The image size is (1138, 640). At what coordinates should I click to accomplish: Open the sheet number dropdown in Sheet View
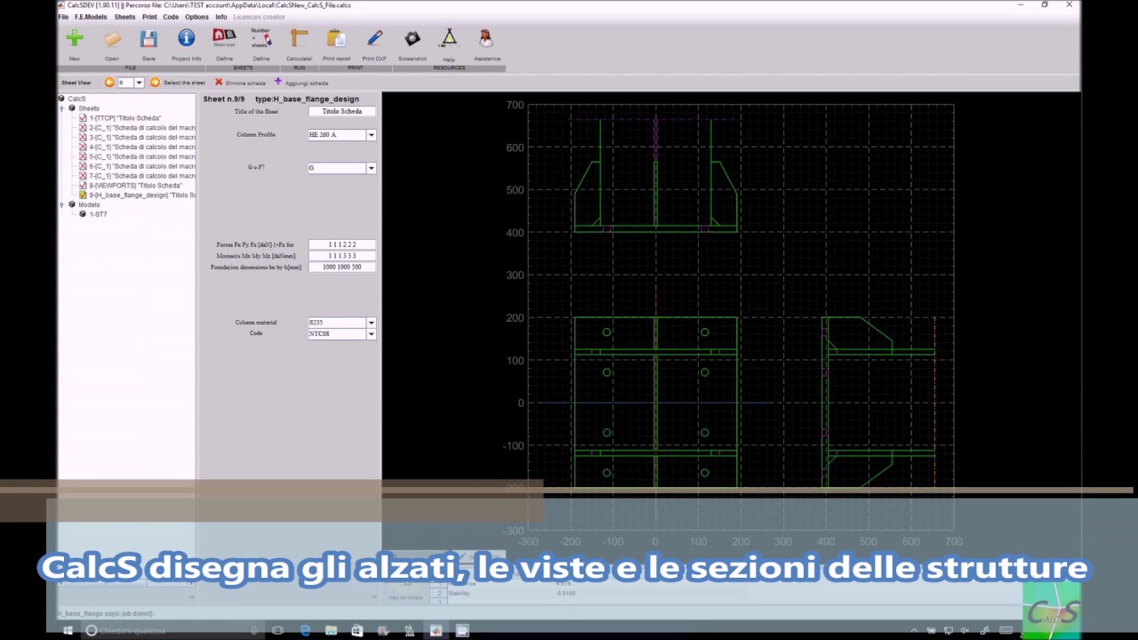click(x=139, y=83)
